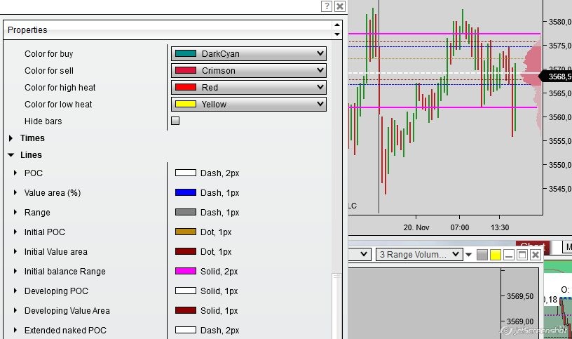Click the magenta Initial balance Range swatch

point(186,272)
